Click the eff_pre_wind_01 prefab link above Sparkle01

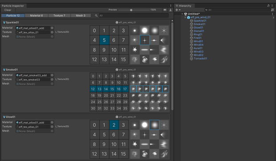tap(126, 22)
